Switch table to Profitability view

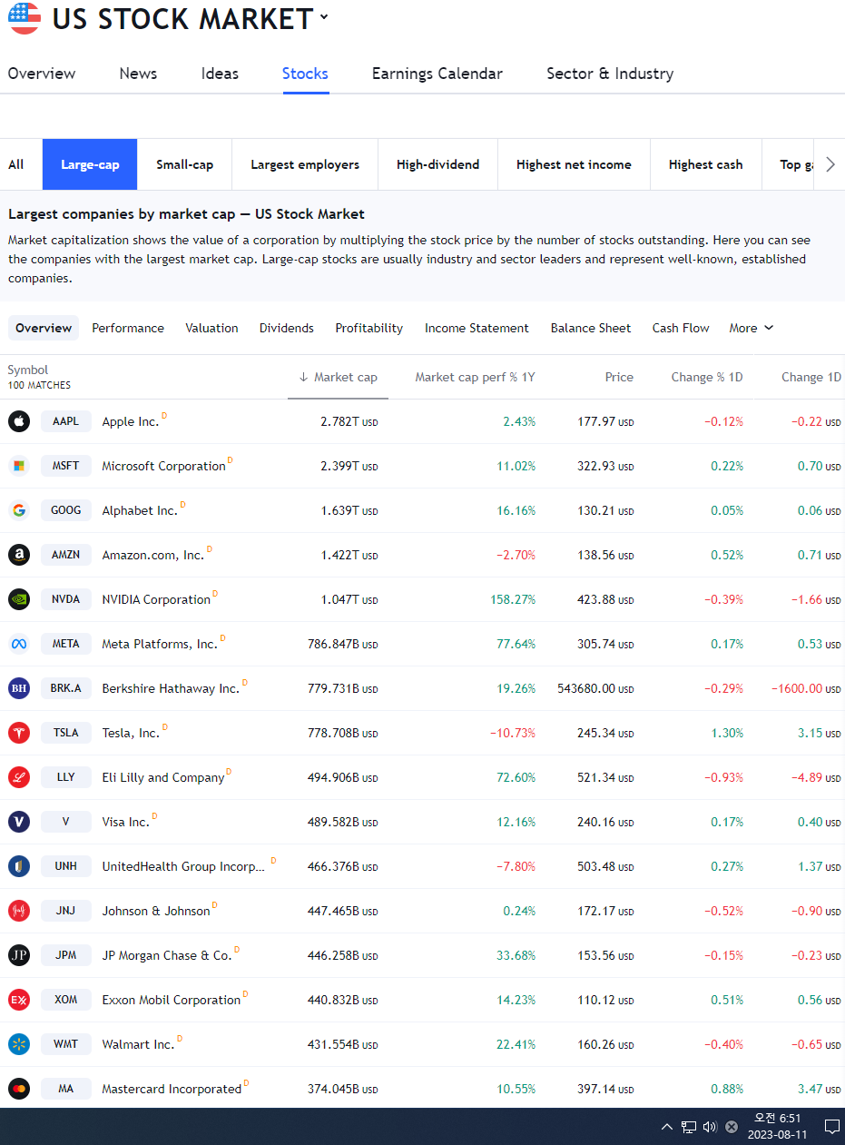[x=368, y=328]
